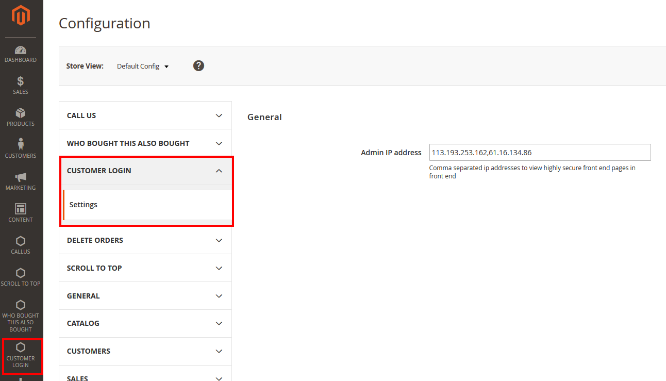666x381 pixels.
Task: Click the help question mark icon
Action: click(x=198, y=66)
